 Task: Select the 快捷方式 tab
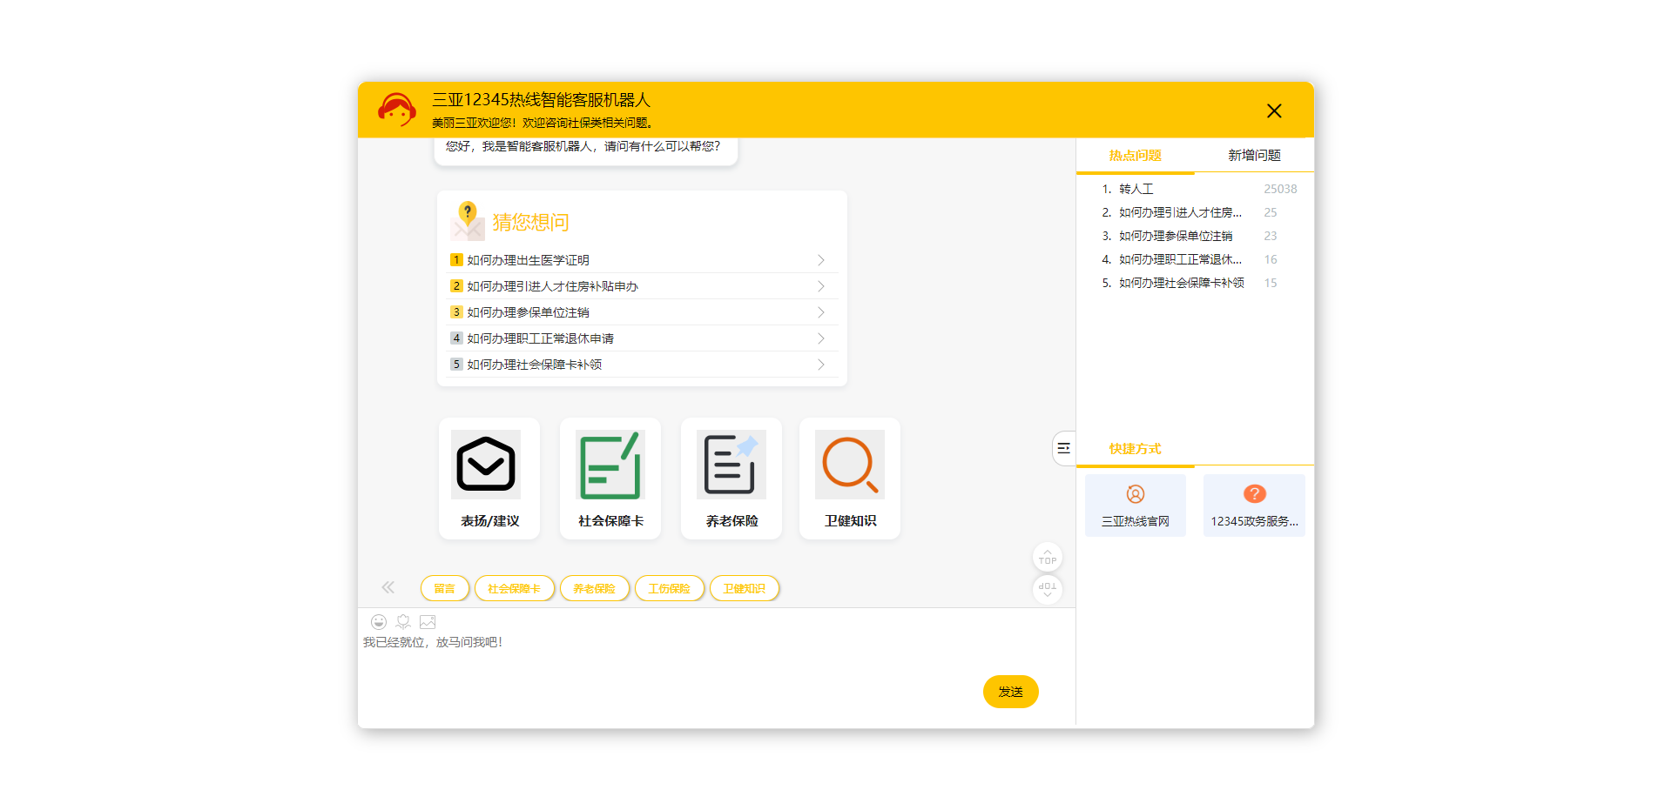[x=1136, y=449]
